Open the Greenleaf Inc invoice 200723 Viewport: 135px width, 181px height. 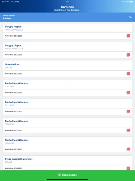click(x=67, y=66)
